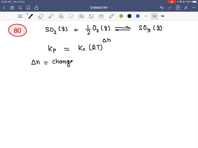198x148 pixels.
Task: Tap the screen recording indicator
Action: [172, 2]
